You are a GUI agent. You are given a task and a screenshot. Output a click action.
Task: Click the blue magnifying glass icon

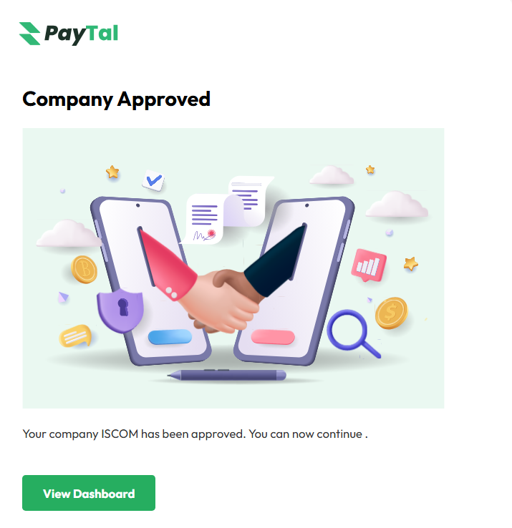coord(352,333)
